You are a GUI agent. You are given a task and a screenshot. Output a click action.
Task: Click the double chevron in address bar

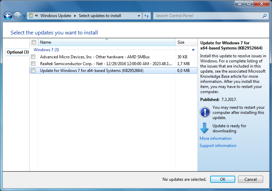[36, 15]
